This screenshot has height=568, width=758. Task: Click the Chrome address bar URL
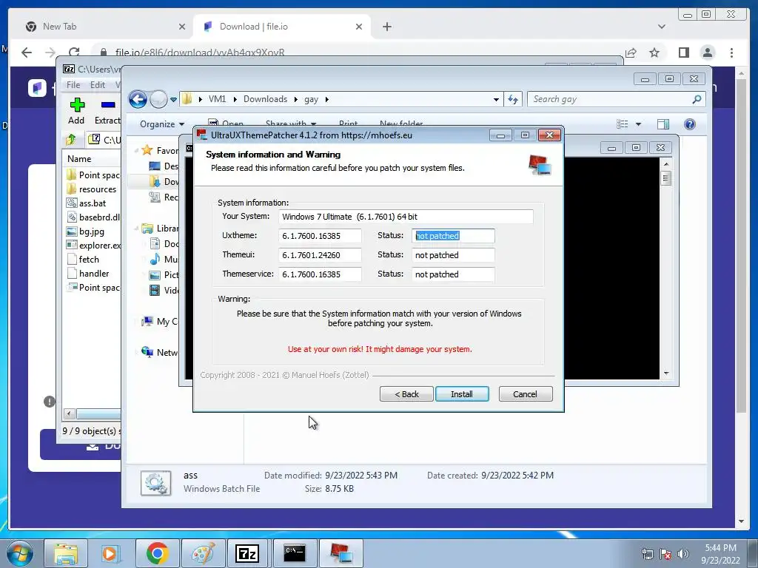point(200,53)
